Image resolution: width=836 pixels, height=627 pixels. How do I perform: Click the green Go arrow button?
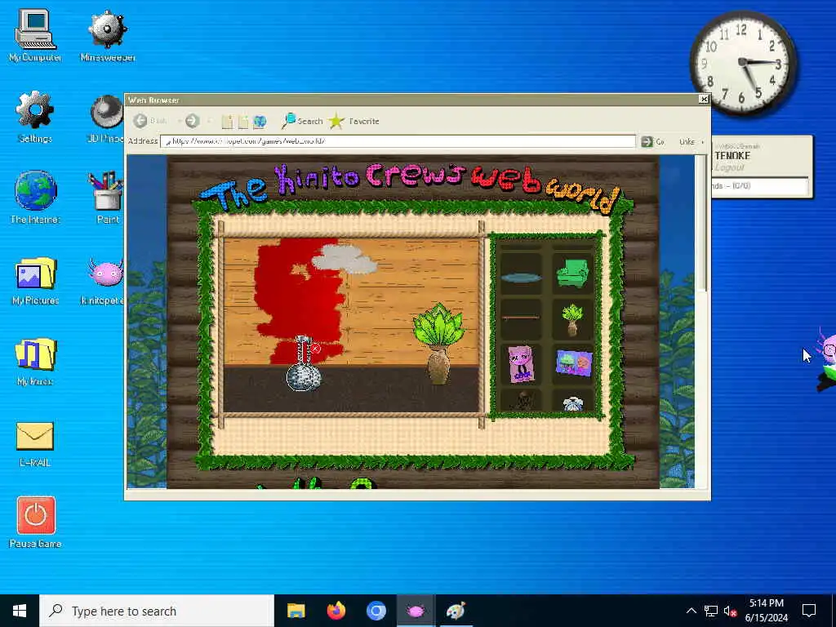point(647,141)
